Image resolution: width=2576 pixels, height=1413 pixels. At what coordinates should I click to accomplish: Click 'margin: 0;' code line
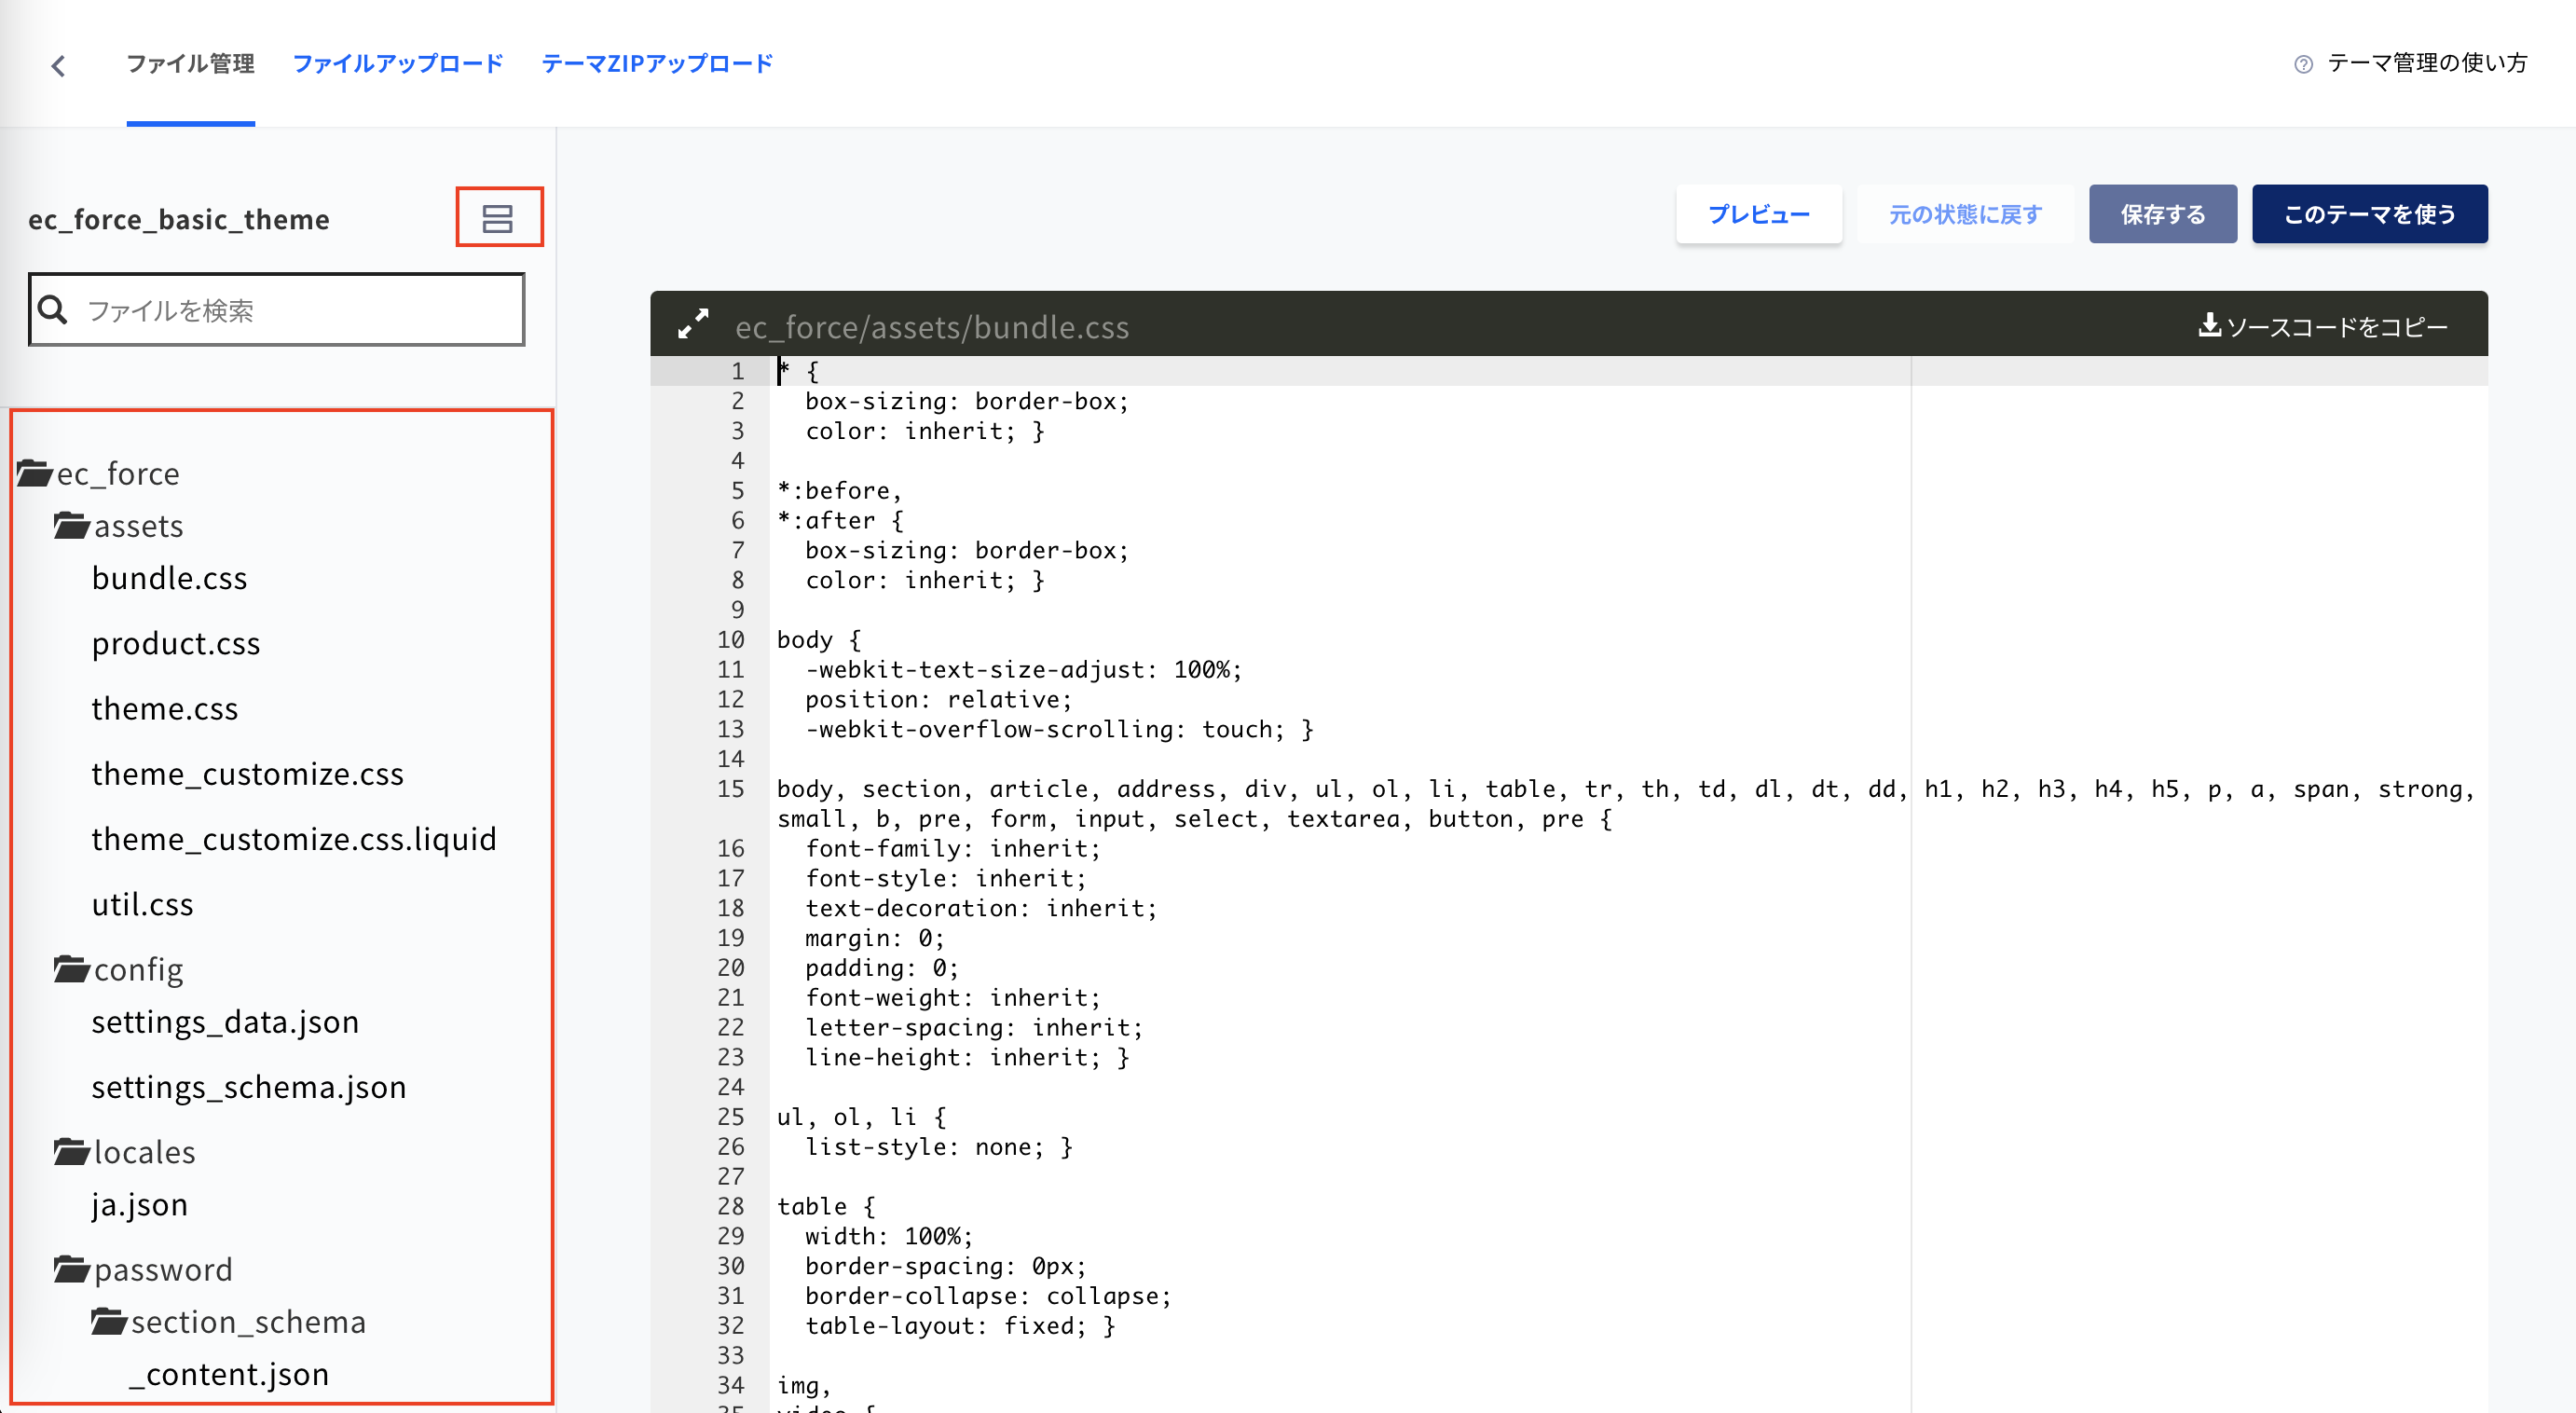click(875, 938)
